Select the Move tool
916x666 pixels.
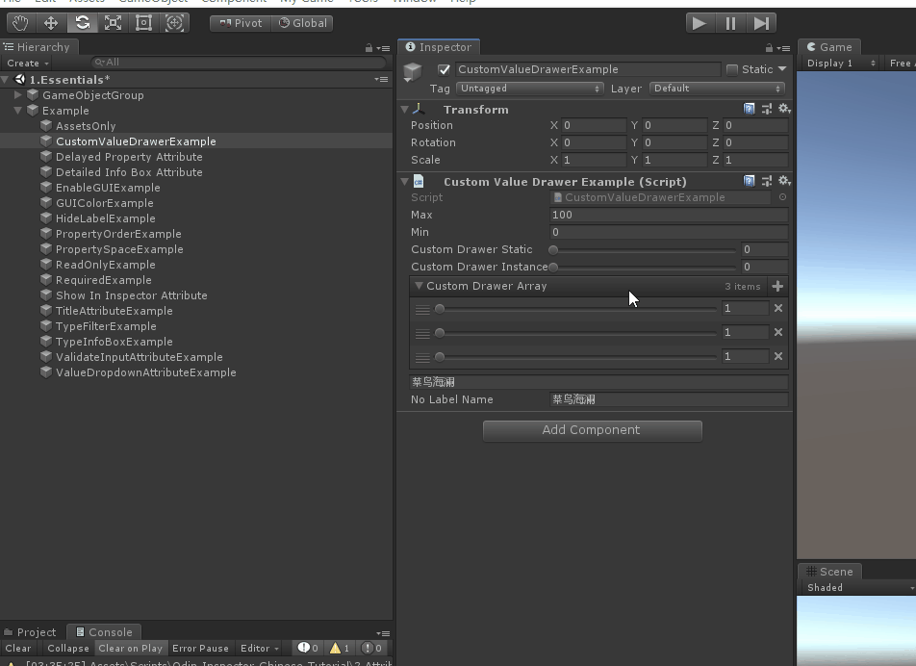pos(51,23)
